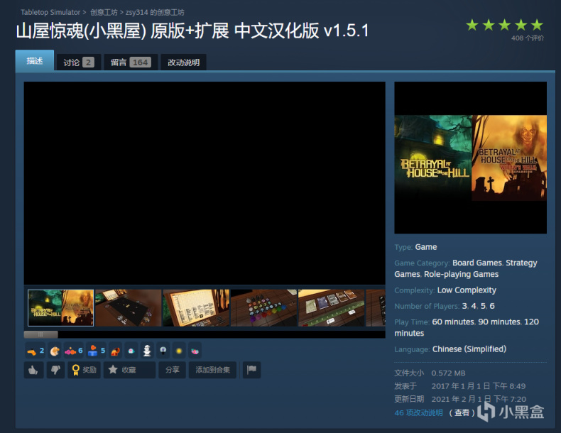Click the five-star rating display

504,25
